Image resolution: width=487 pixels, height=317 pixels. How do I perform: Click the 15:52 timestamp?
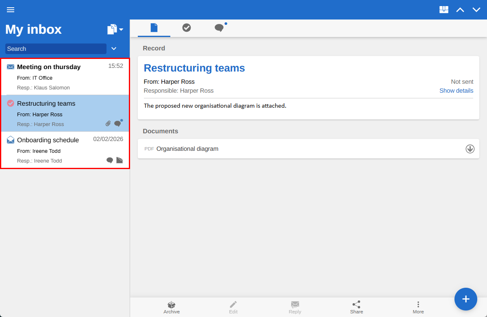(115, 66)
